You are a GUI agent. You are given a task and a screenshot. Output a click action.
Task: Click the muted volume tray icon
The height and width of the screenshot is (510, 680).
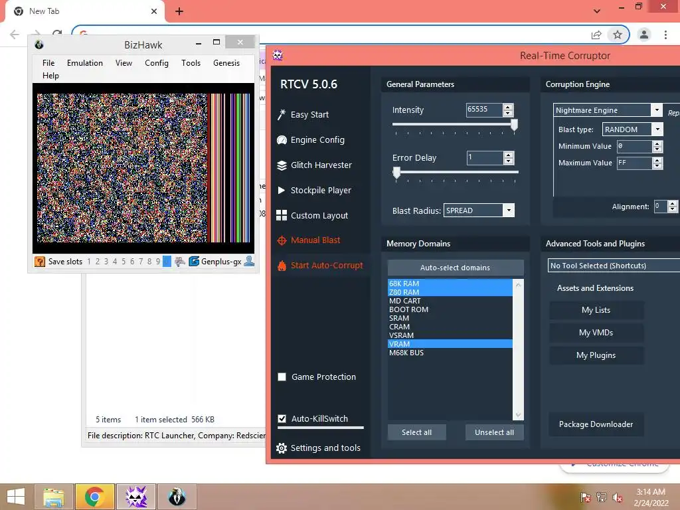[x=617, y=497]
